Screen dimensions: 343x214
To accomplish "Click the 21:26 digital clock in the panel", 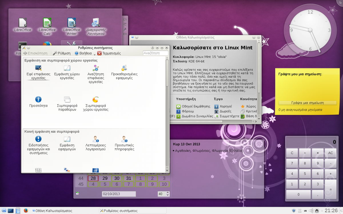I will click(331, 211).
